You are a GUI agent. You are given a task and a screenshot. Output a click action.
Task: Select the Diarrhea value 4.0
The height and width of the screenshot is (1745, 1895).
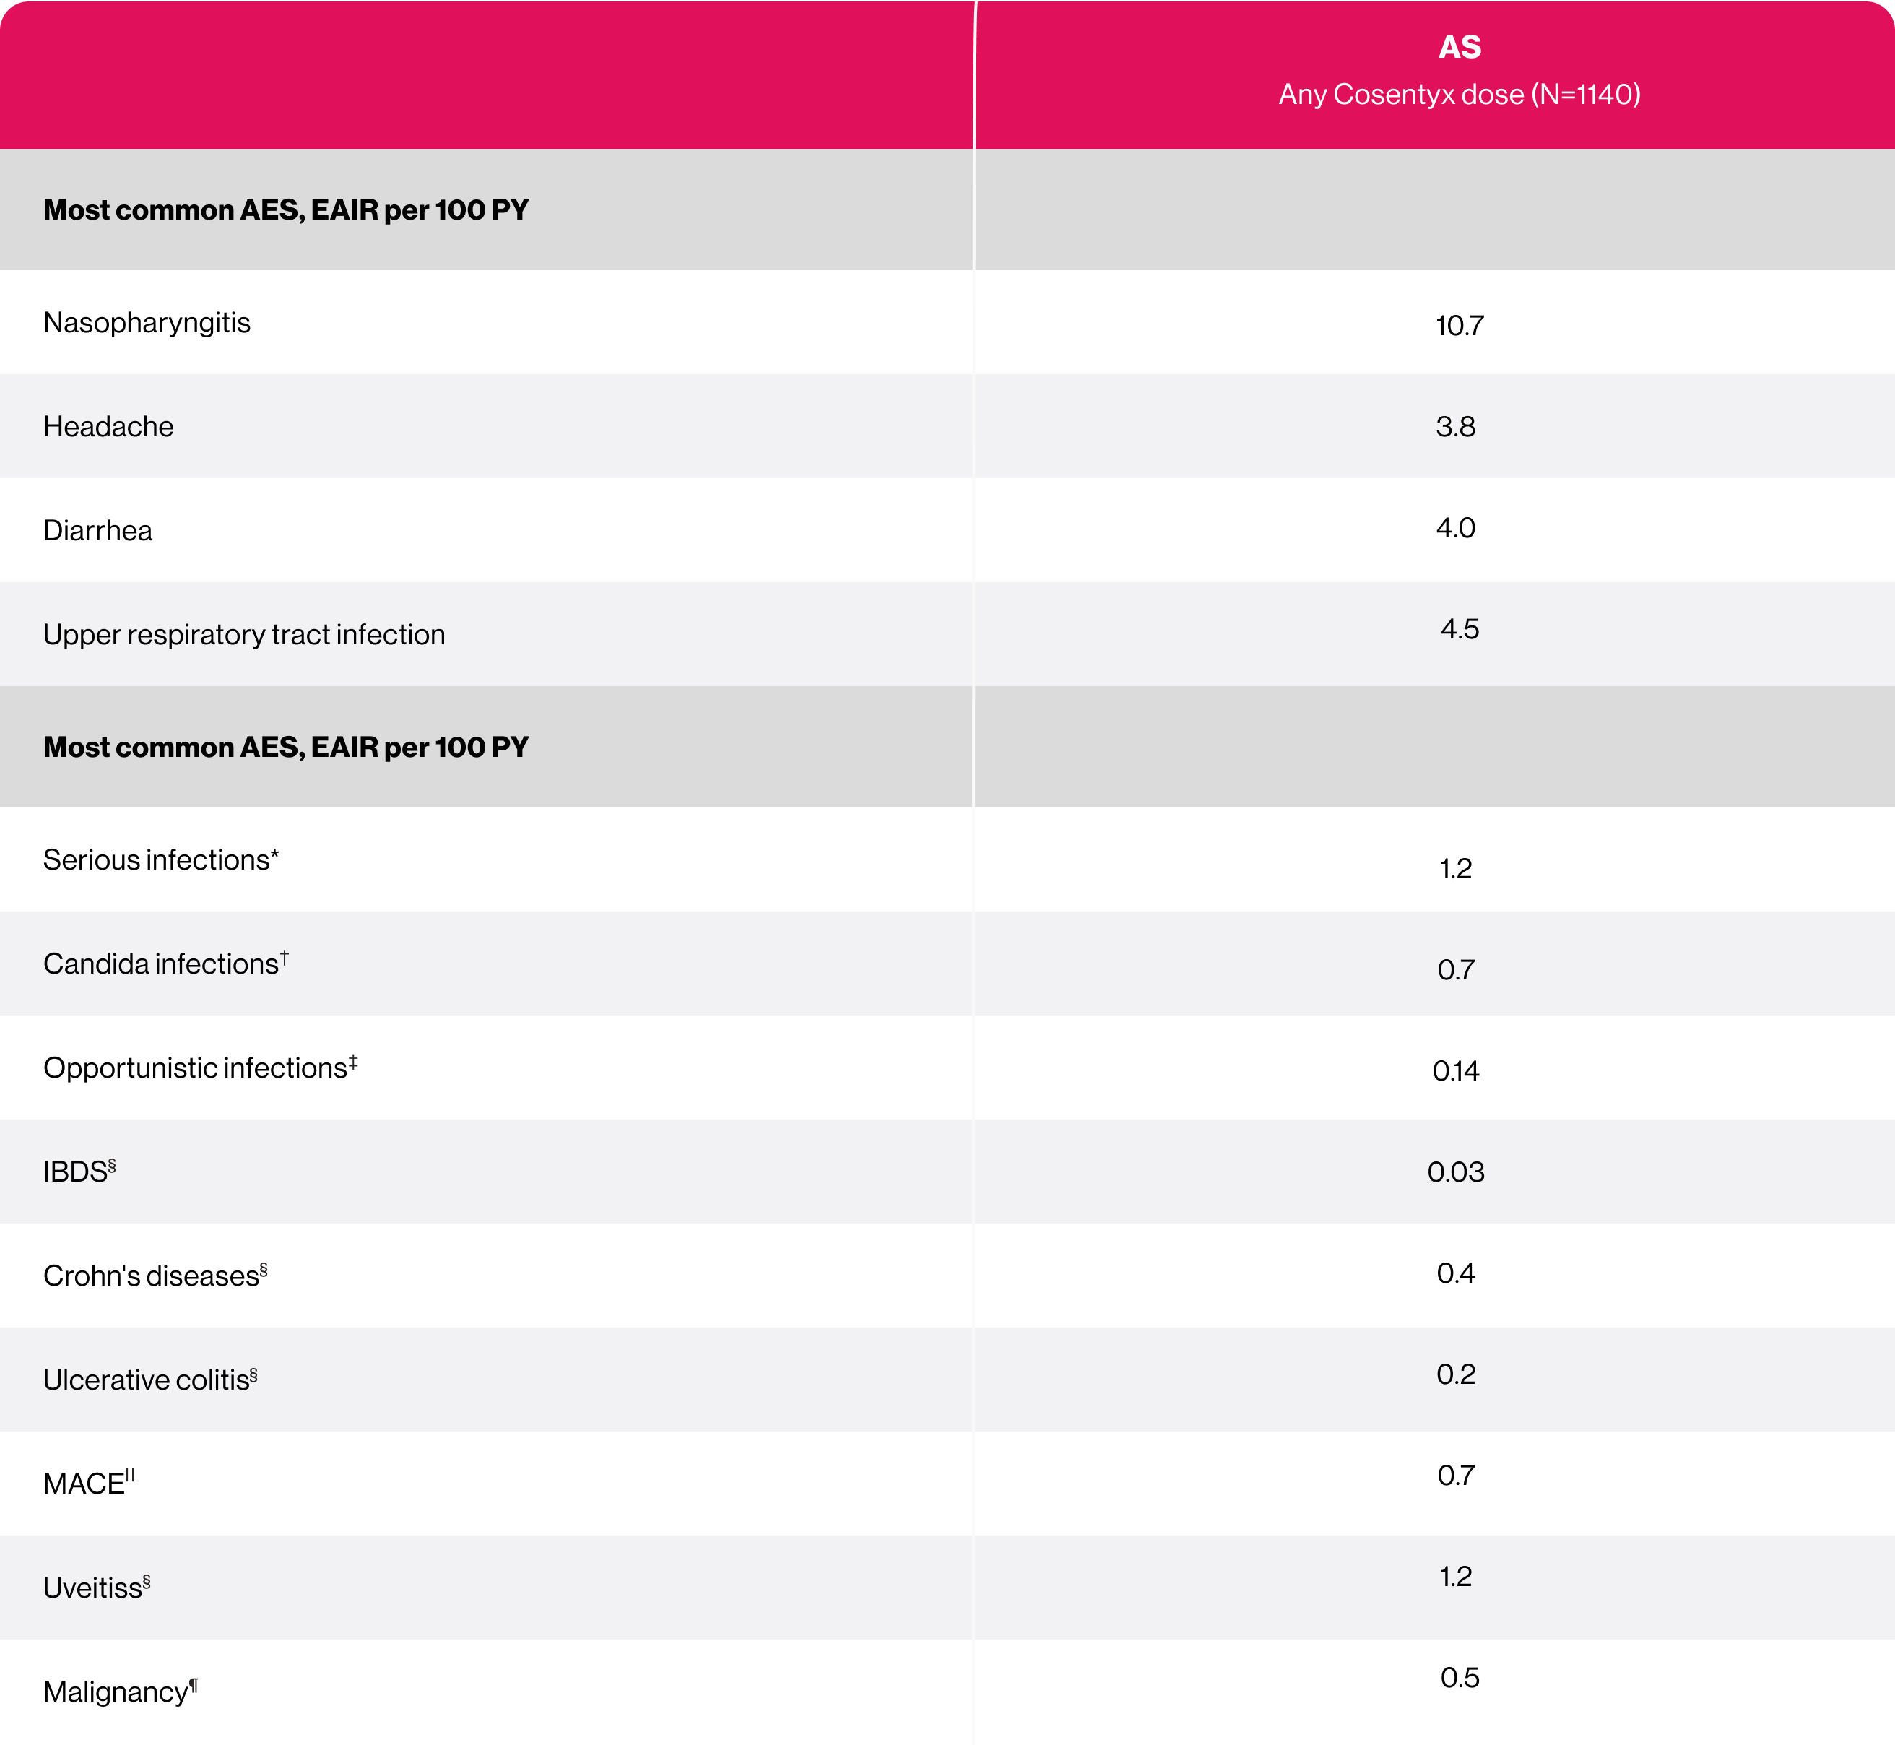point(1455,528)
